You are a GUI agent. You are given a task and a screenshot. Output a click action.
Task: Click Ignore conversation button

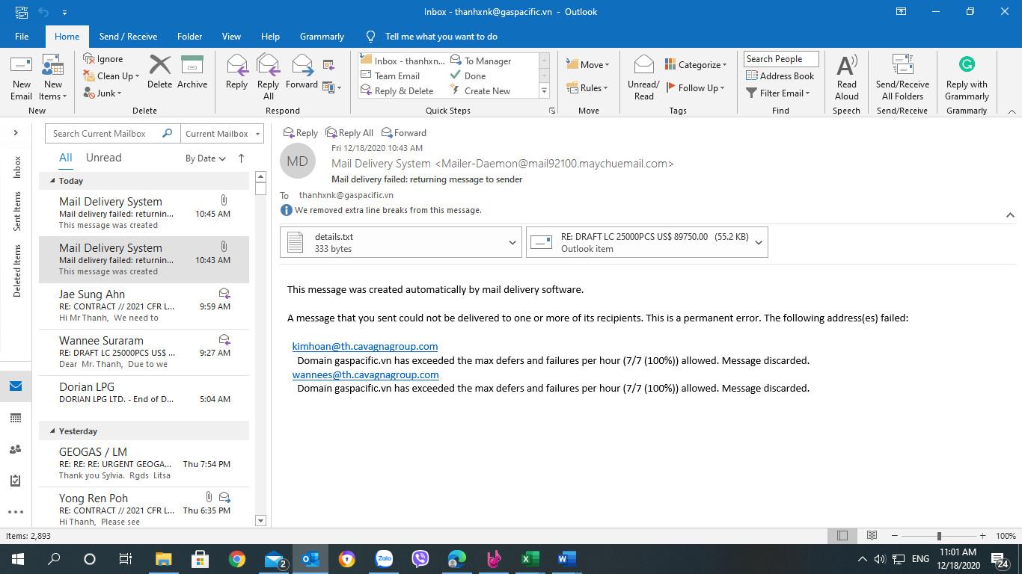[103, 59]
